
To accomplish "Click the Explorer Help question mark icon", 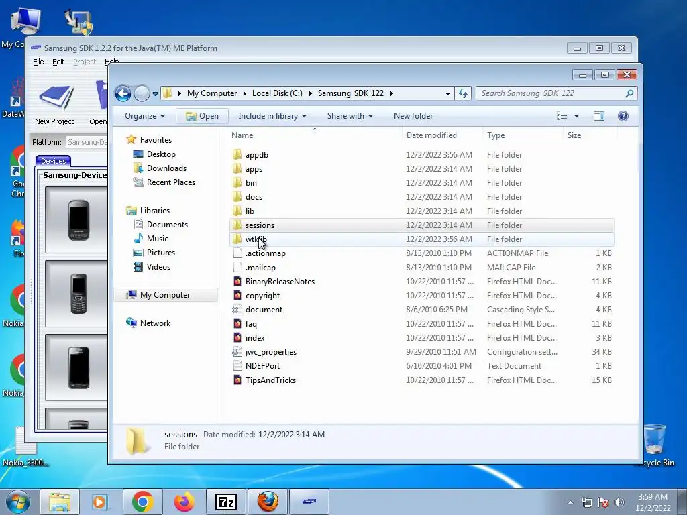I will click(x=623, y=116).
